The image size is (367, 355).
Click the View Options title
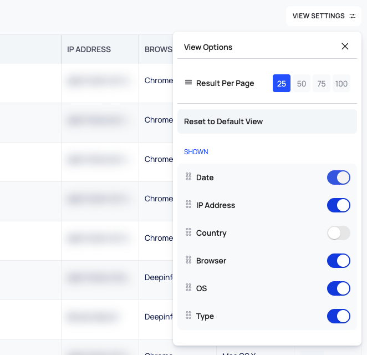208,47
